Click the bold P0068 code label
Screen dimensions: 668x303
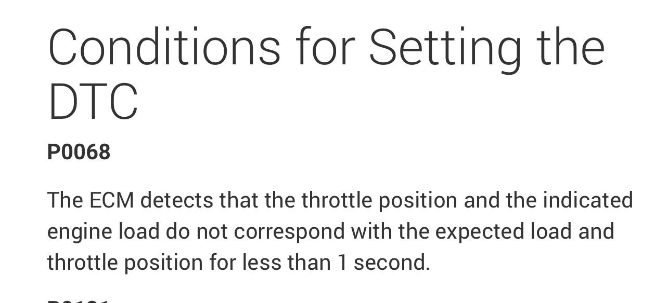click(79, 152)
